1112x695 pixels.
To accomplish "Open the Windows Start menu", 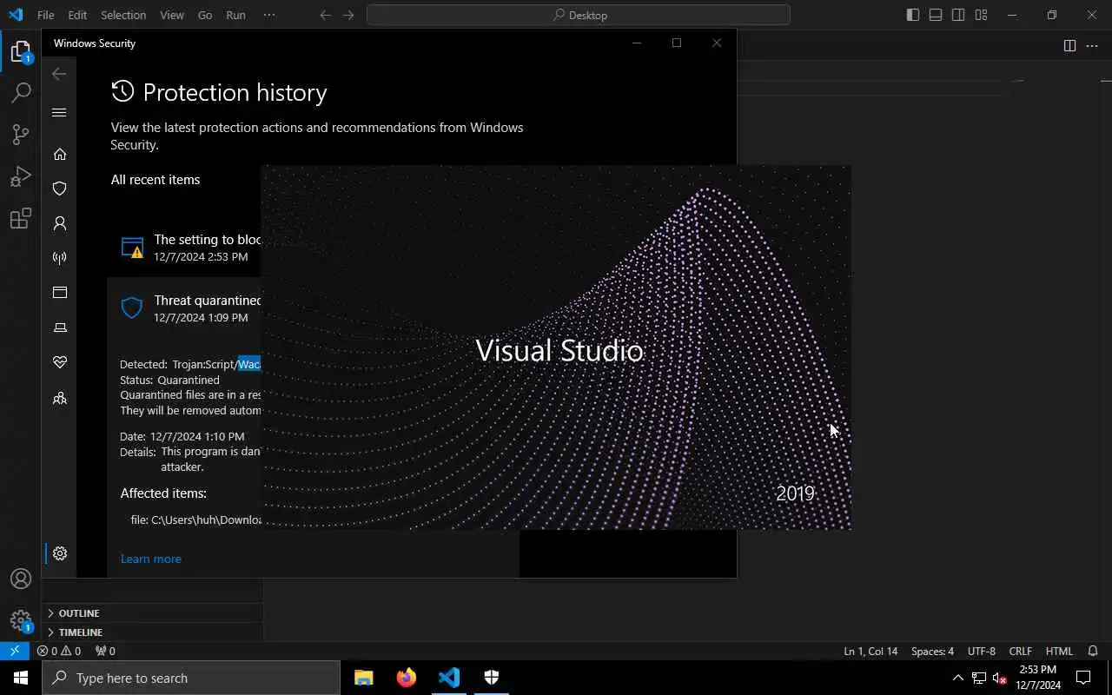I will click(x=21, y=678).
